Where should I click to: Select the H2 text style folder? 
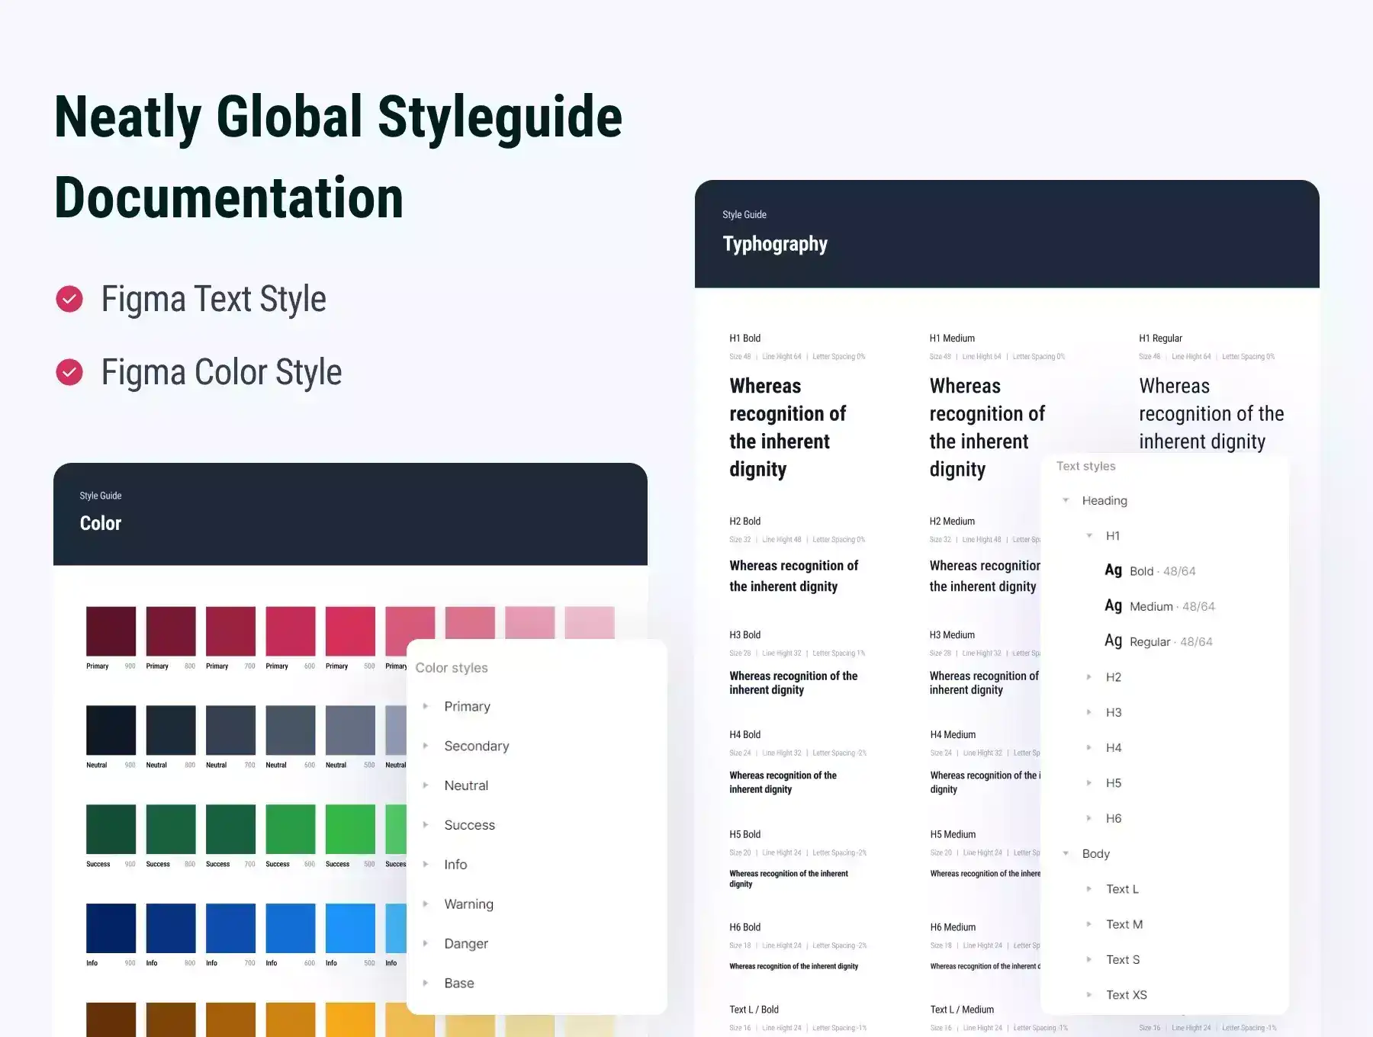click(x=1113, y=677)
